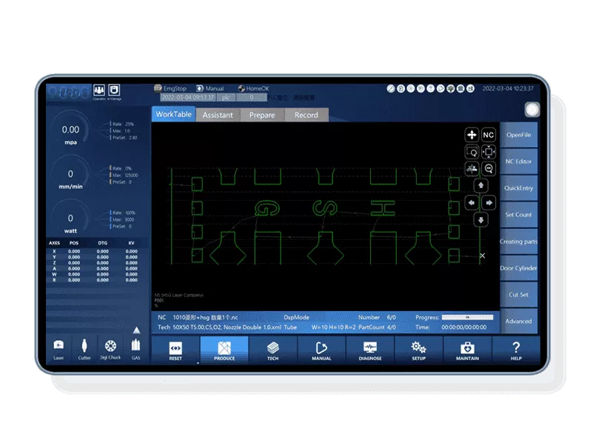Zoom out using the magnifier minus icon
The image size is (593, 443).
tap(488, 168)
